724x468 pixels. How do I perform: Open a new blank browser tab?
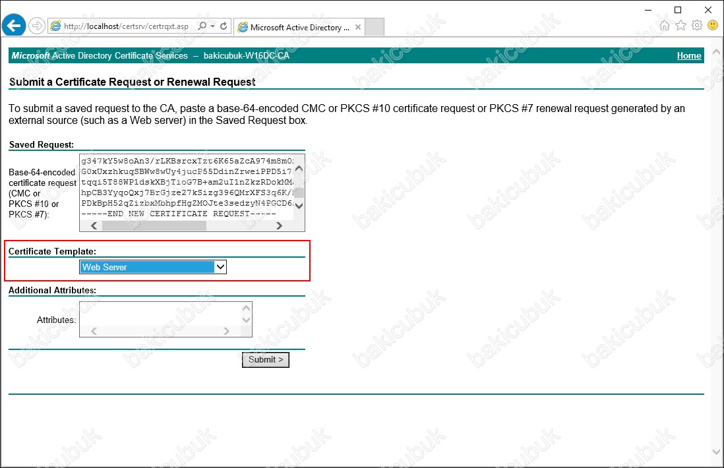pyautogui.click(x=375, y=27)
